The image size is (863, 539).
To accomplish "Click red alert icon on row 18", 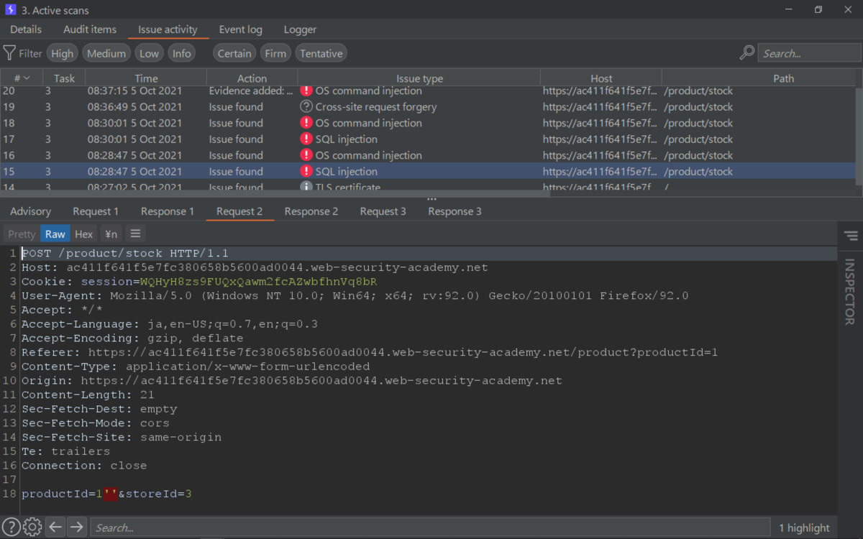I will pos(306,123).
